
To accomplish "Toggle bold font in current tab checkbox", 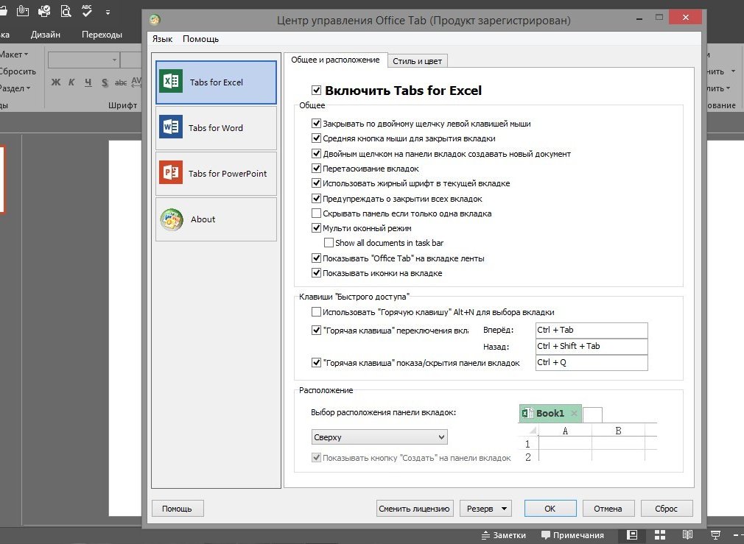I will [x=317, y=183].
